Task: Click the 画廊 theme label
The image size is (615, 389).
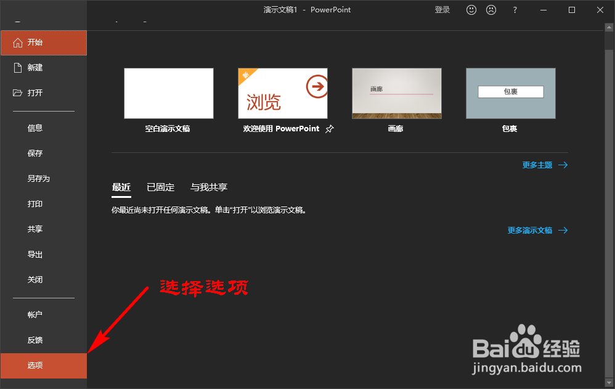Action: [x=396, y=129]
